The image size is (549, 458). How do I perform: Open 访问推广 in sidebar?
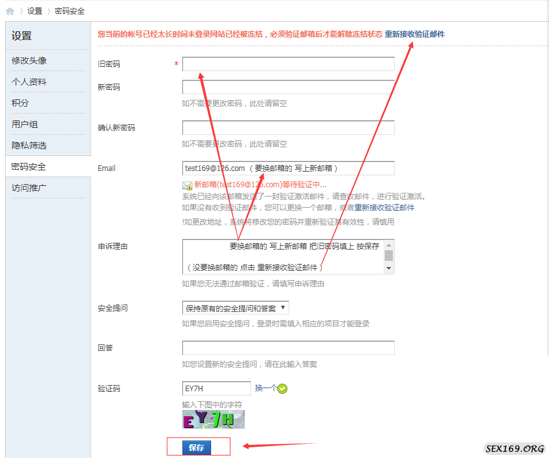tap(29, 188)
